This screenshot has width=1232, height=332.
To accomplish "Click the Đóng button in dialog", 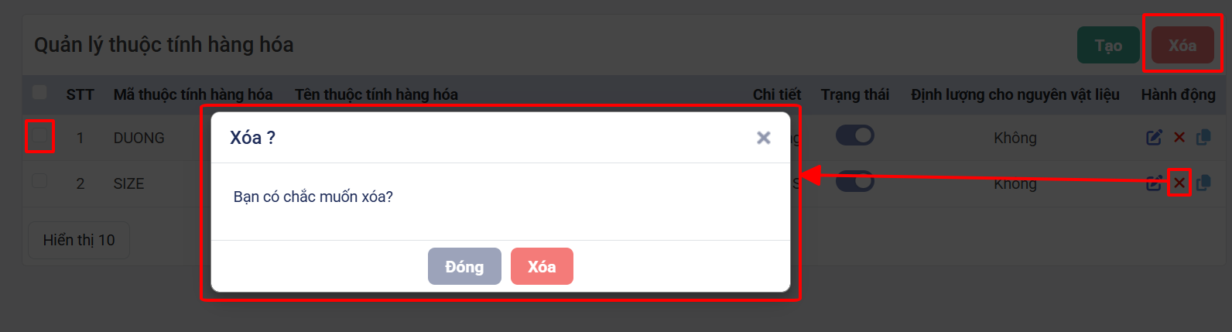I will (x=464, y=266).
